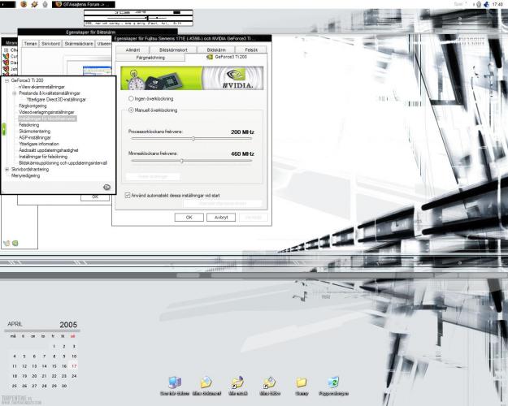The height and width of the screenshot is (406, 508).
Task: Open the Papperskorgen recycle bin icon
Action: [333, 382]
